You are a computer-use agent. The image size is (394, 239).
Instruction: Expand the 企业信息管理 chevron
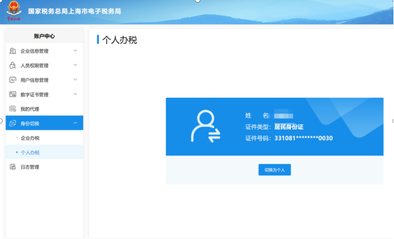[x=75, y=51]
